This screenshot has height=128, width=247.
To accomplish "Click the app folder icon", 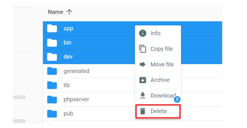I will tap(52, 28).
